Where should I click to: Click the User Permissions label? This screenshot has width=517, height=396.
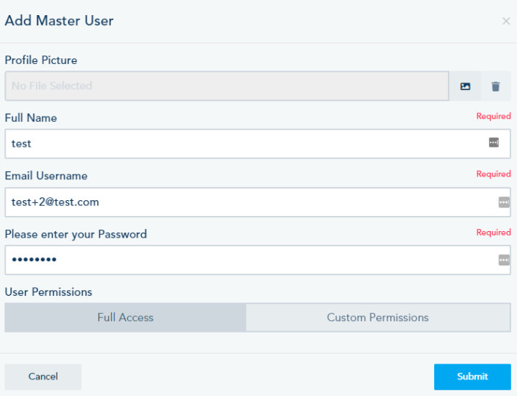click(x=48, y=292)
